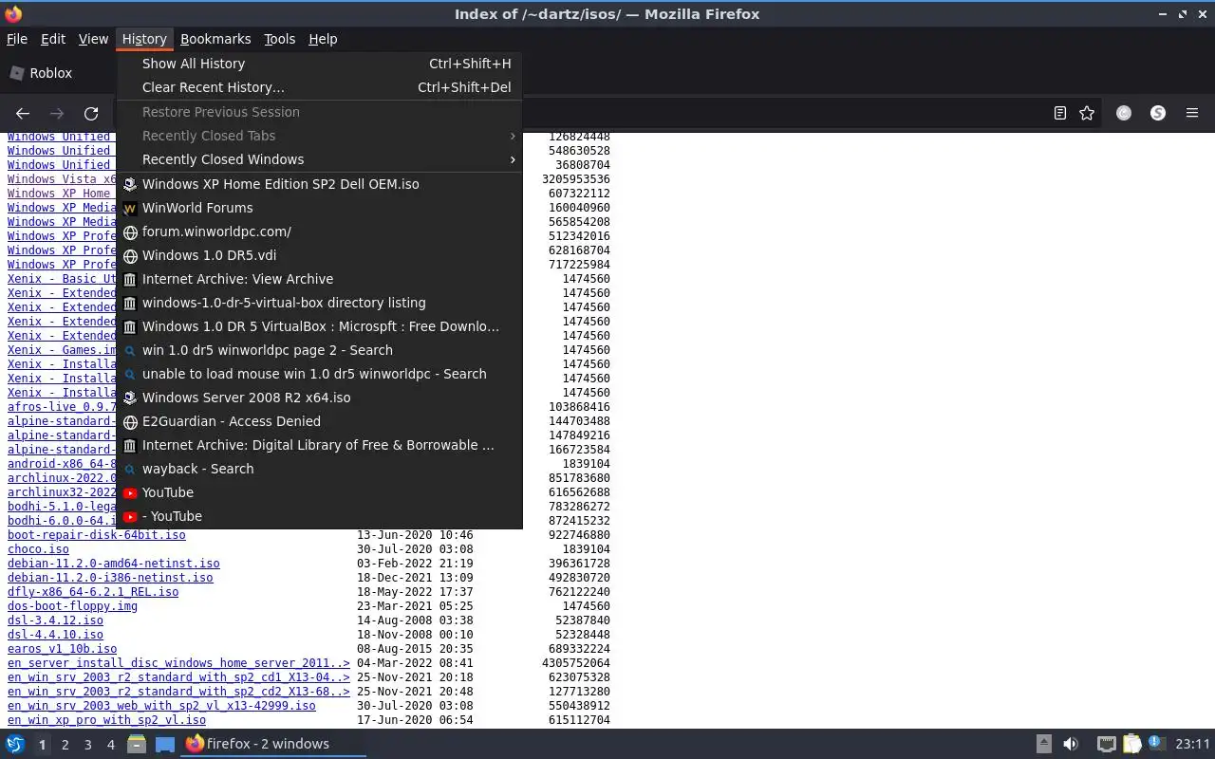Open the clipboard manager tray icon
Image resolution: width=1215 pixels, height=759 pixels.
point(1131,744)
